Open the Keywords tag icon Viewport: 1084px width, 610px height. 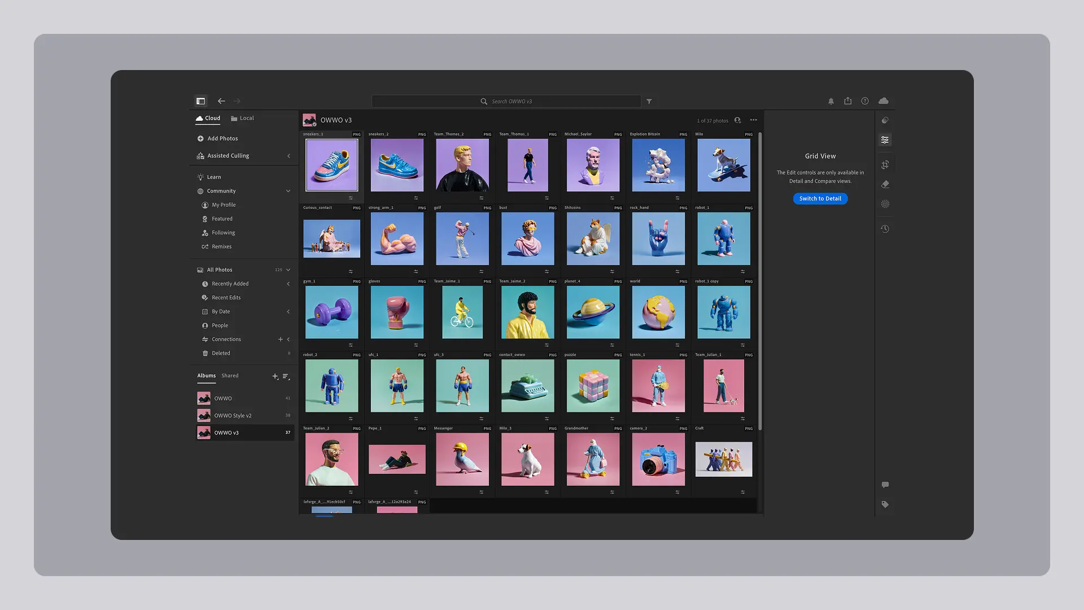pos(885,504)
